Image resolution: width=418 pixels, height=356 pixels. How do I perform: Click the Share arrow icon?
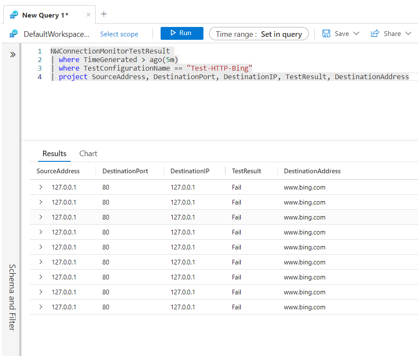click(375, 33)
